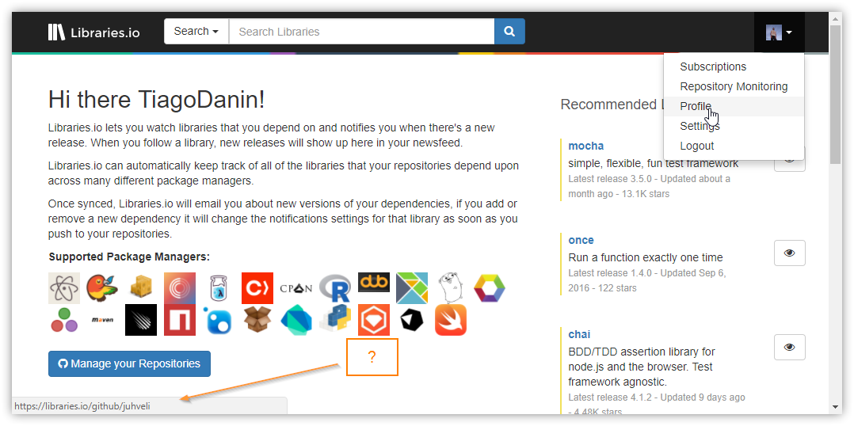
Task: Click the Elm tangram icon
Action: [x=412, y=287]
